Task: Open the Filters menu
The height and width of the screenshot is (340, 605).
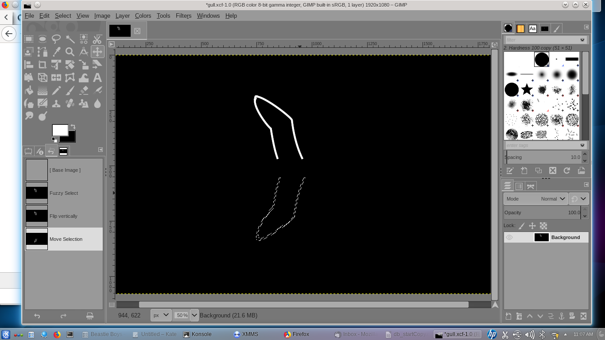Action: [x=183, y=15]
